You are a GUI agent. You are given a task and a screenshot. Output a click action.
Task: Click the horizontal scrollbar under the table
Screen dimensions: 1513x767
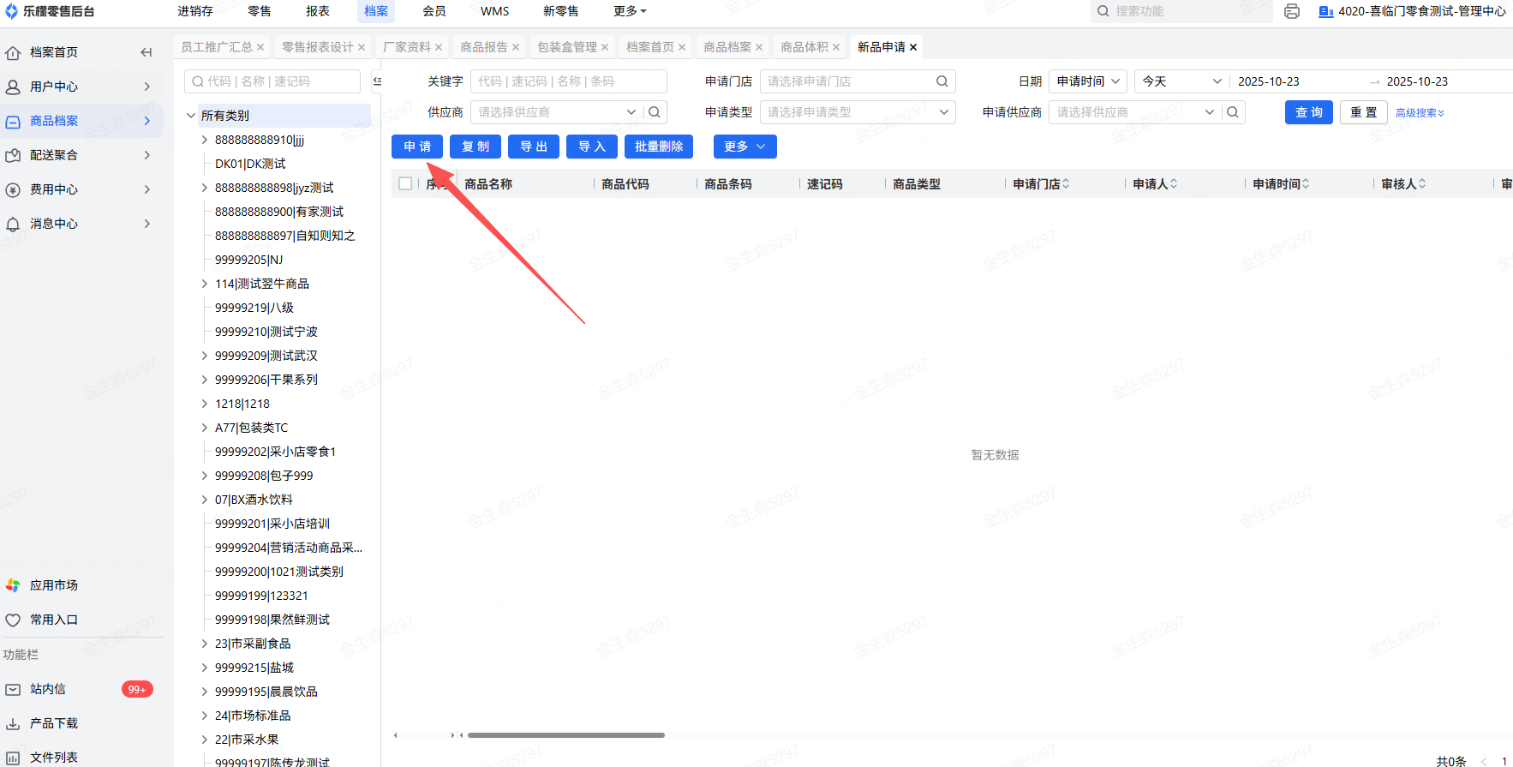[x=566, y=735]
